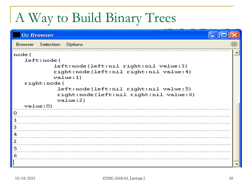Viewport: 248px width, 186px height.
Task: Maximize the Oz Browser window
Action: 224,35
